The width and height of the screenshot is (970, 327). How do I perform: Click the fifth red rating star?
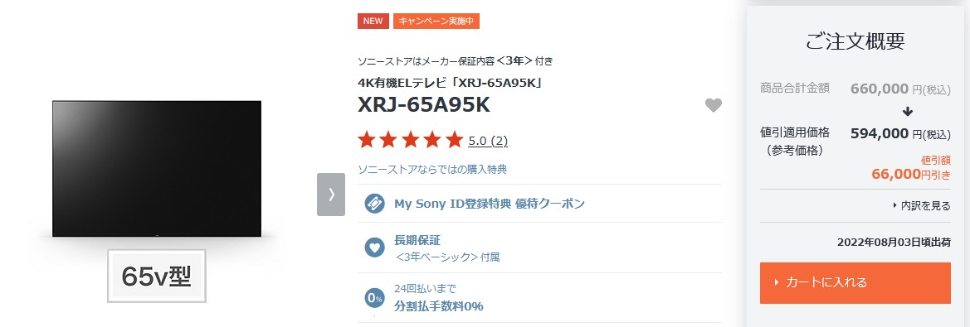tap(455, 139)
